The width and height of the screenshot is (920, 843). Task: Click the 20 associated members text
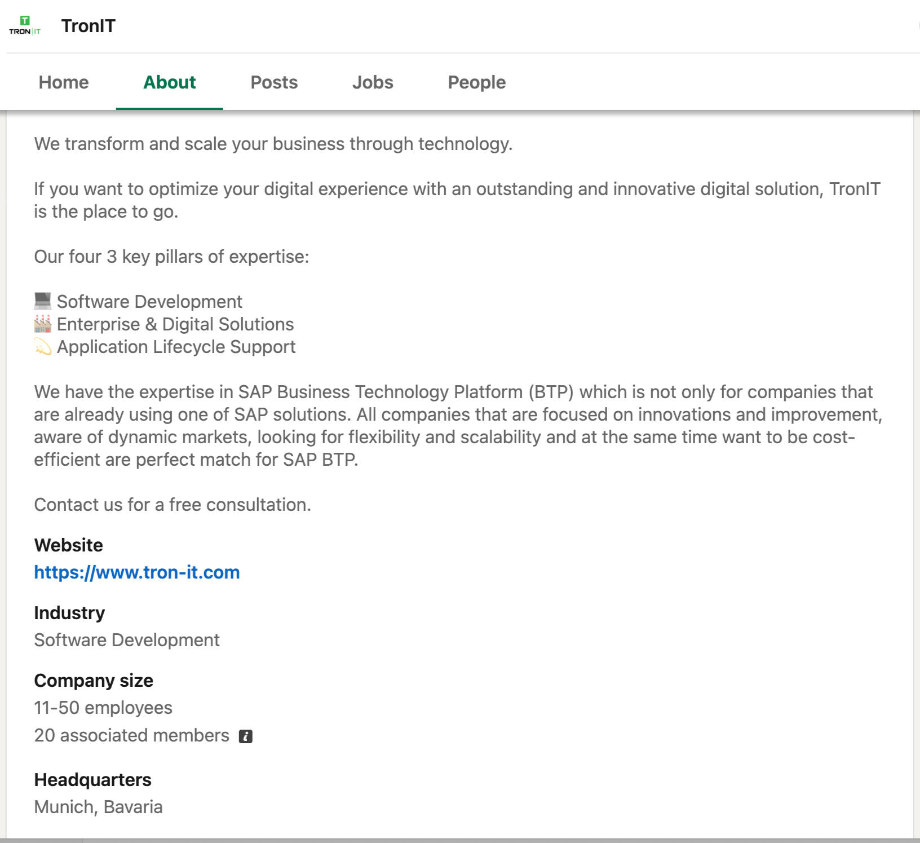pos(131,735)
